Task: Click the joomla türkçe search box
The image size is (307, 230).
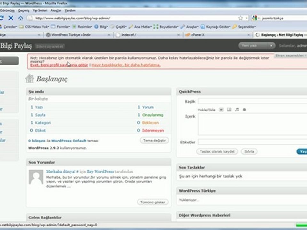Action: [284, 18]
